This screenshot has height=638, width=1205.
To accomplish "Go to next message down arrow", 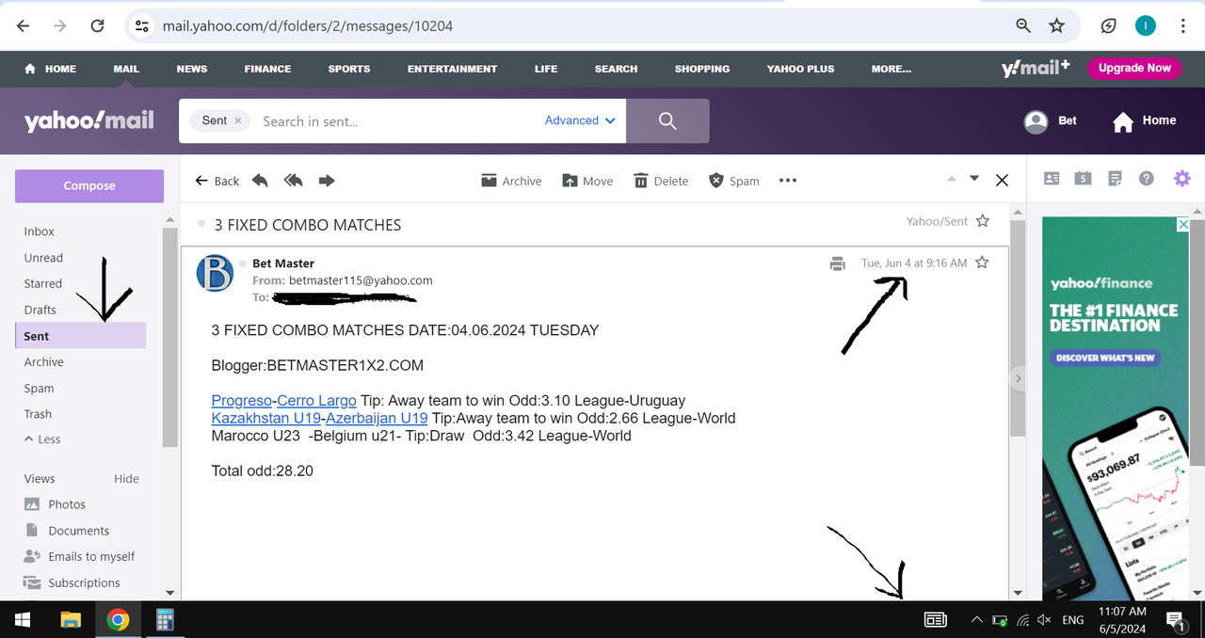I will click(974, 179).
